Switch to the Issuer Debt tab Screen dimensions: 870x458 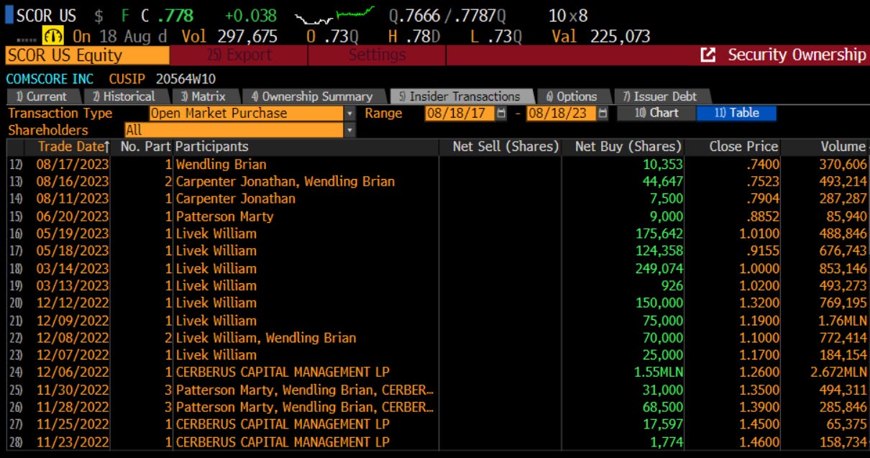[661, 96]
